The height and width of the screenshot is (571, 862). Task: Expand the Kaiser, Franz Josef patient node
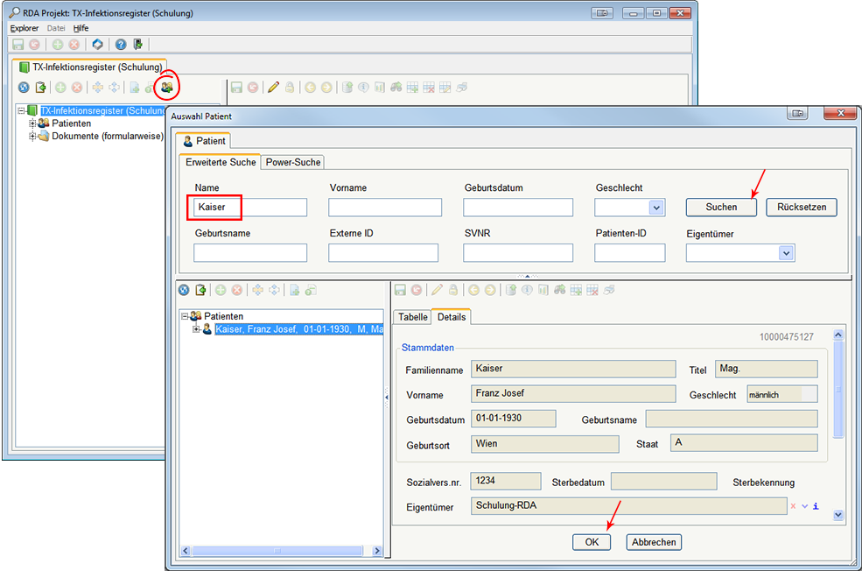196,329
